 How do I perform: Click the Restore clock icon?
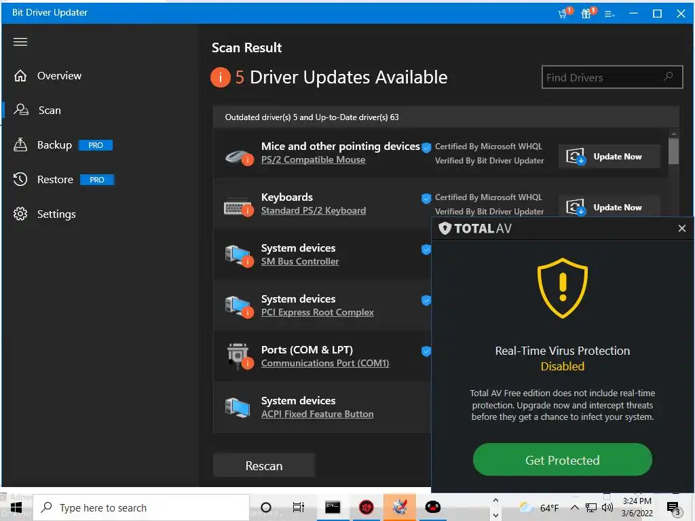coord(20,179)
